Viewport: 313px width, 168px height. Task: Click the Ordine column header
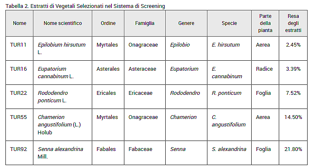click(x=108, y=23)
